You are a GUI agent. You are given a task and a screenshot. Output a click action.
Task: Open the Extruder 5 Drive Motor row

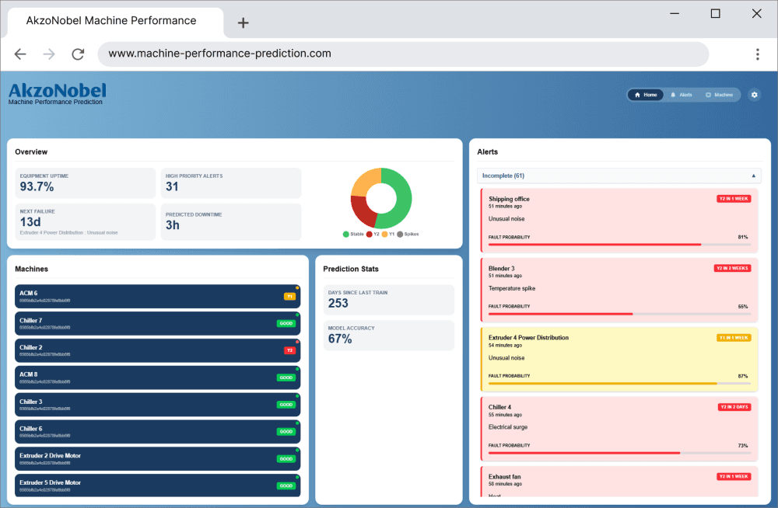click(157, 485)
